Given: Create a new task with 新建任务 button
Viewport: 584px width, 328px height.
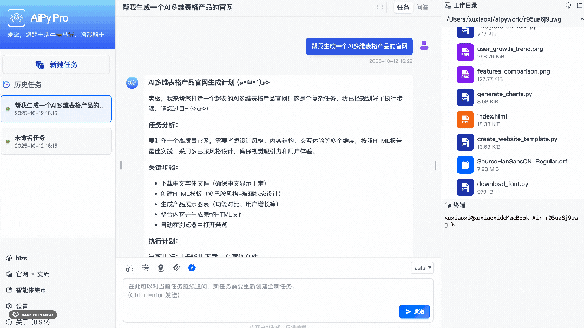Looking at the screenshot, I should click(x=57, y=64).
